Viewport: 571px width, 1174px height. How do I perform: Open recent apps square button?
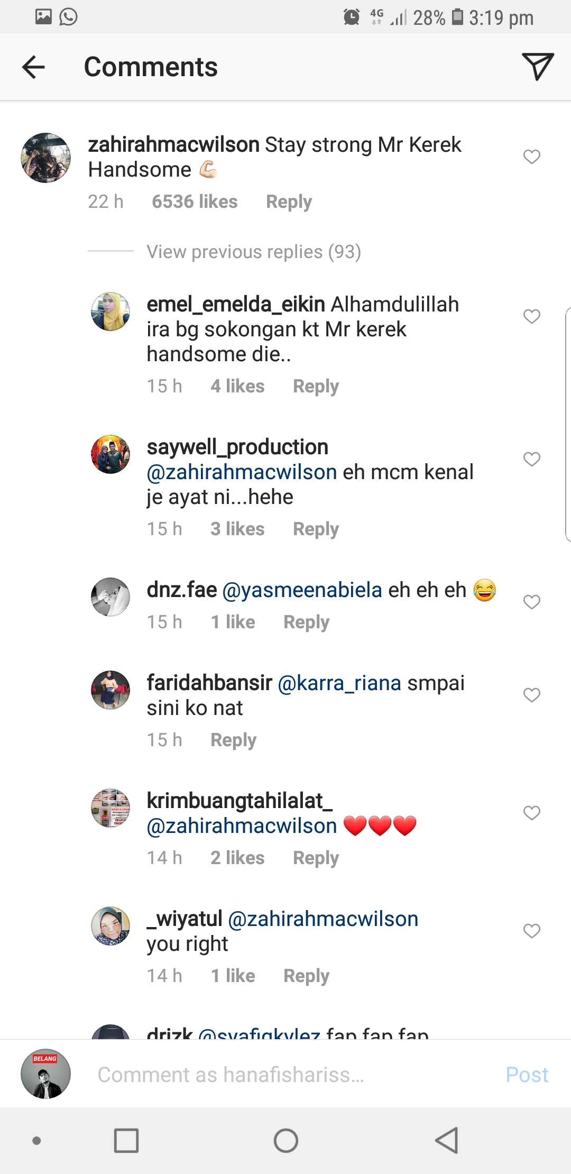pos(126,1141)
